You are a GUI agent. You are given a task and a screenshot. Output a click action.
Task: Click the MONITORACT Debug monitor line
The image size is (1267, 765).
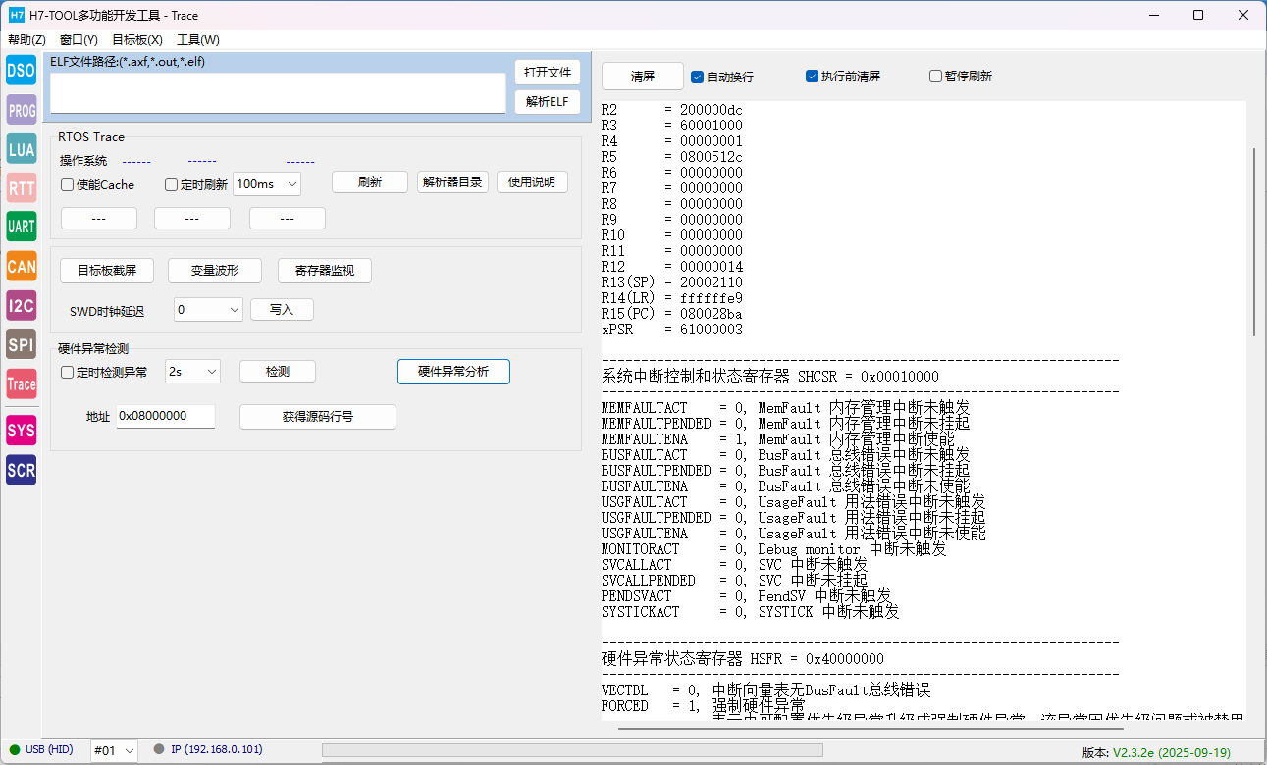coord(774,549)
